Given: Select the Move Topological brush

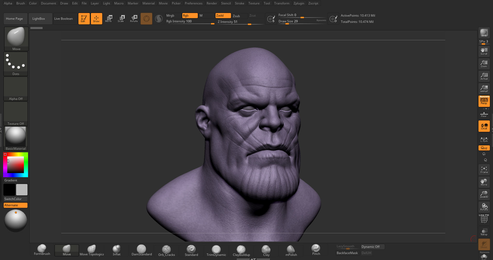Looking at the screenshot, I should point(92,250).
